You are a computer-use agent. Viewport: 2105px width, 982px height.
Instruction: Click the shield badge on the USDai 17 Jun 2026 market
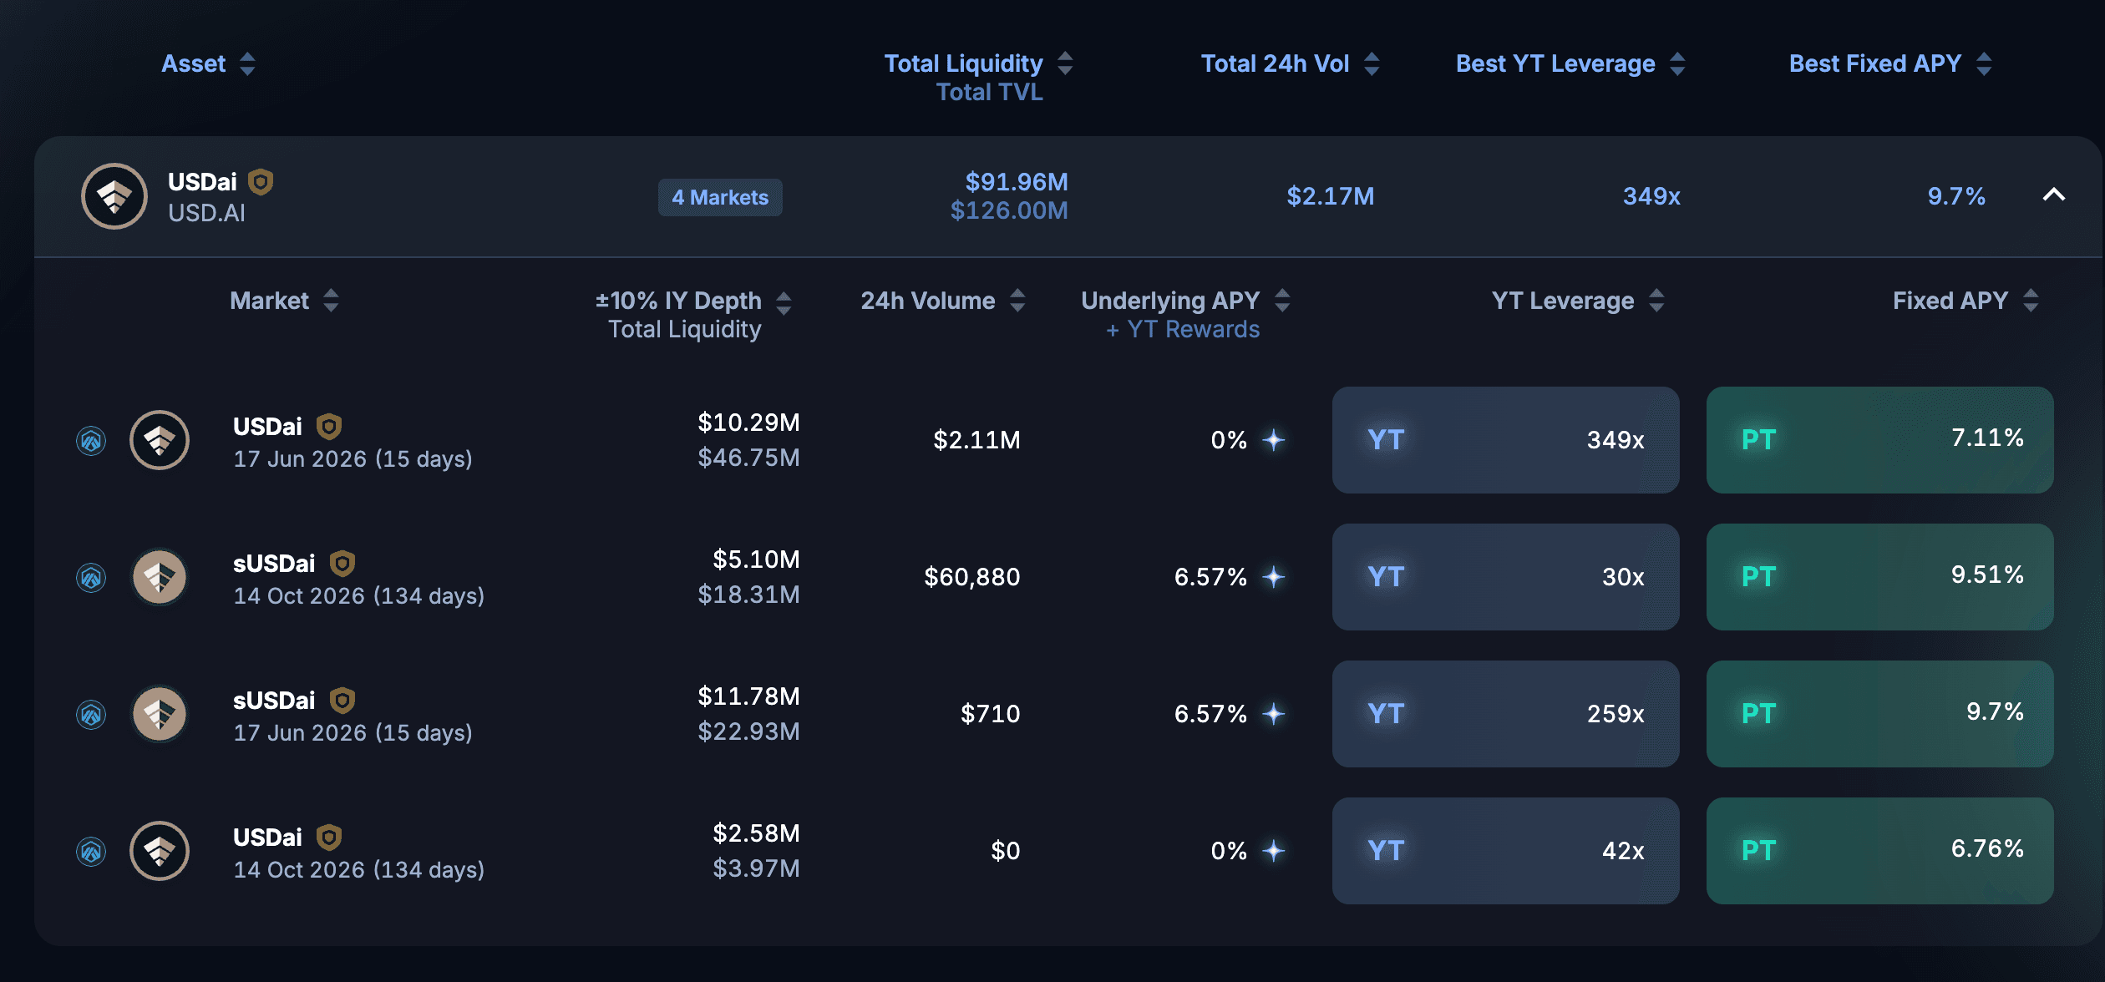329,427
